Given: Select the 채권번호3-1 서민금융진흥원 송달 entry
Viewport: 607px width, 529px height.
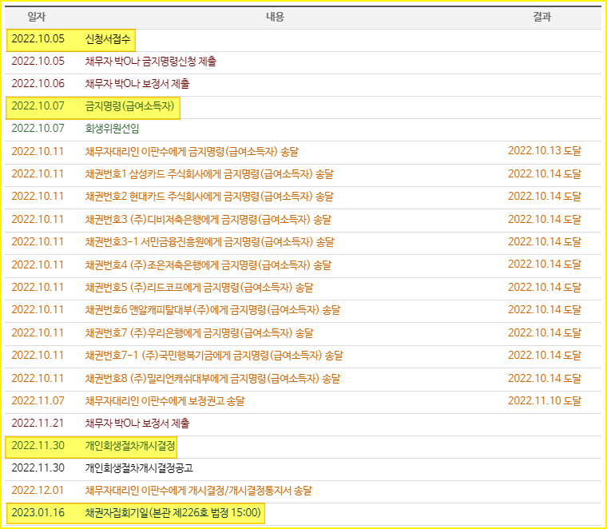Looking at the screenshot, I should click(209, 242).
